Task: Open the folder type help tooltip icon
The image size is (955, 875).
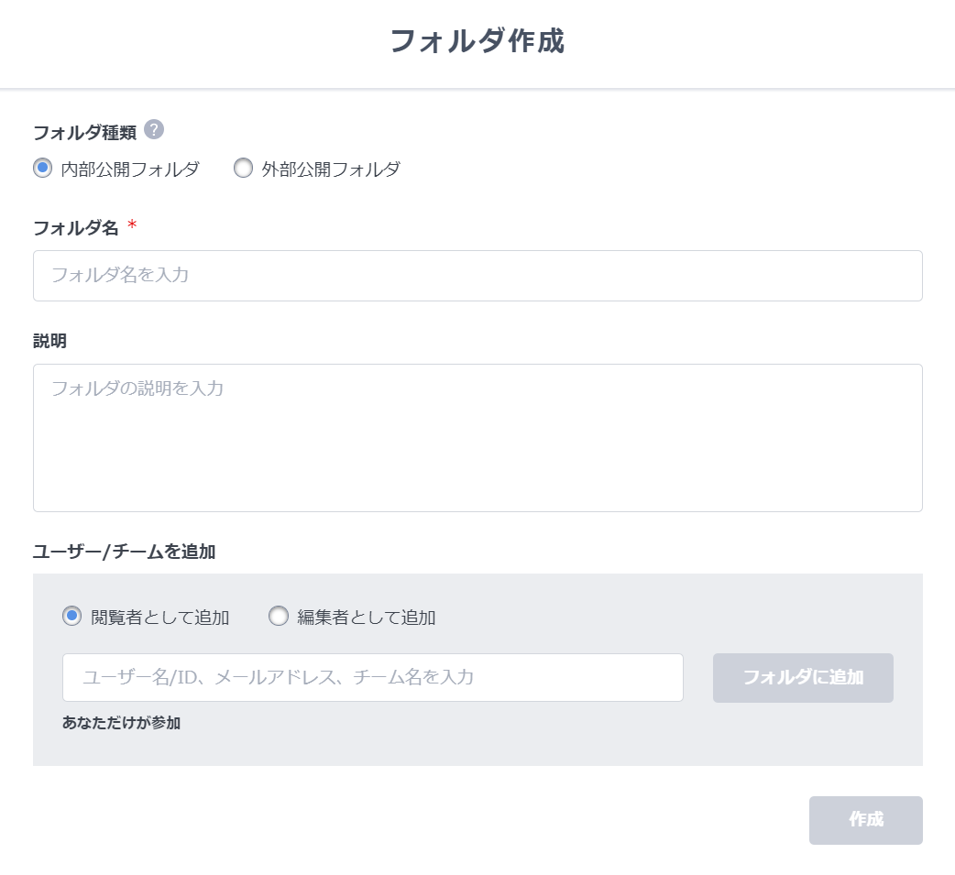Action: [x=152, y=131]
